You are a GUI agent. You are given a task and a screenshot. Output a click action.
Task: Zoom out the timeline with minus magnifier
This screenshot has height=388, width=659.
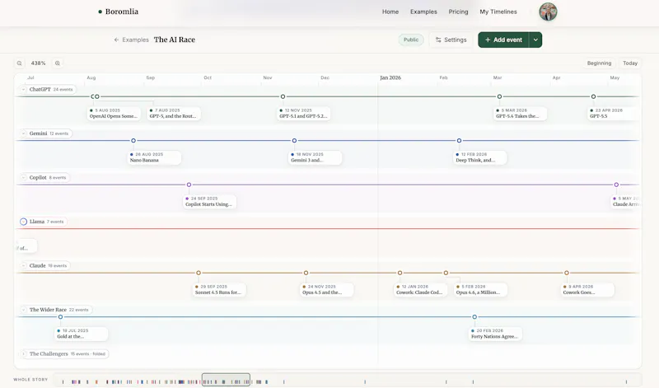(x=19, y=63)
